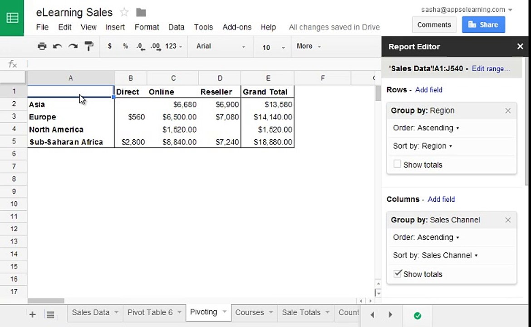Remove the Sales Channel column grouping
Screen dimensions: 531x327
point(508,220)
